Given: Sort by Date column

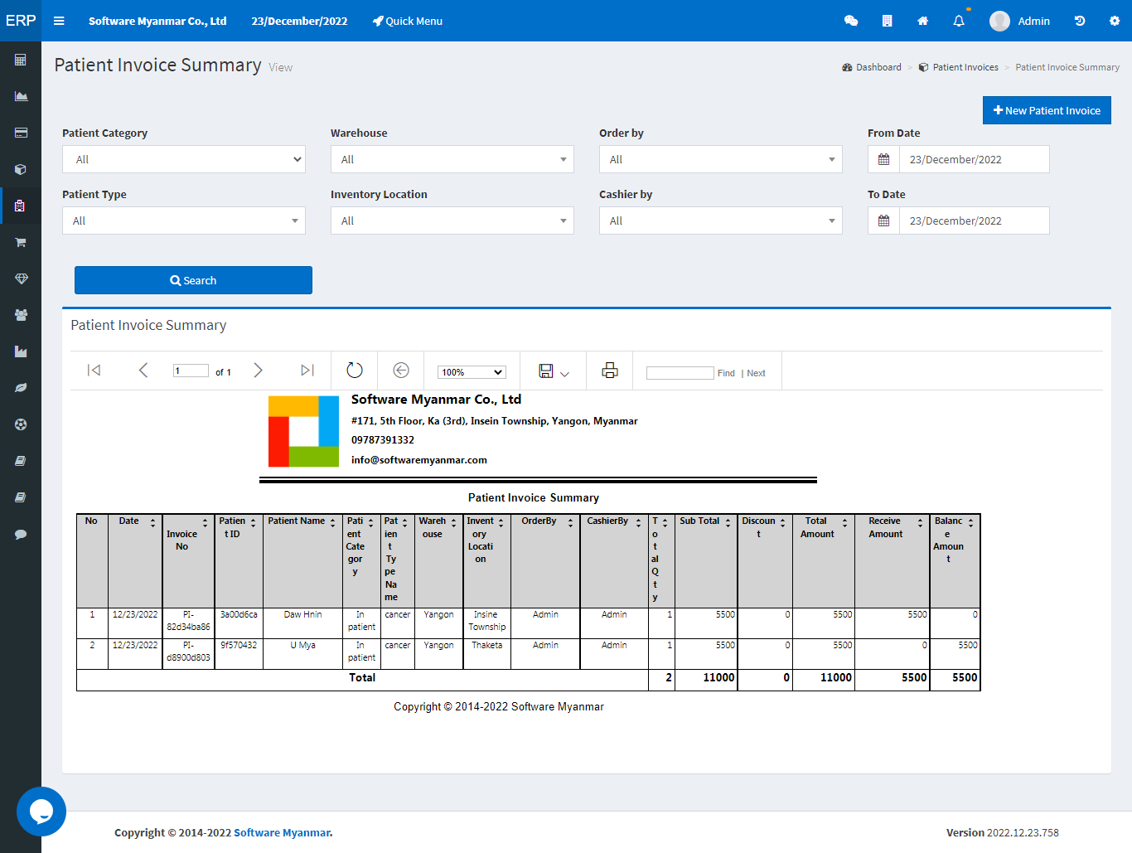Looking at the screenshot, I should [x=152, y=522].
